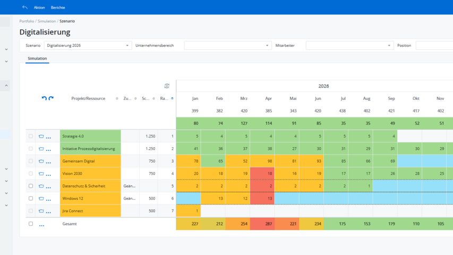Open three-dot menu for Gesamt row

click(41, 224)
